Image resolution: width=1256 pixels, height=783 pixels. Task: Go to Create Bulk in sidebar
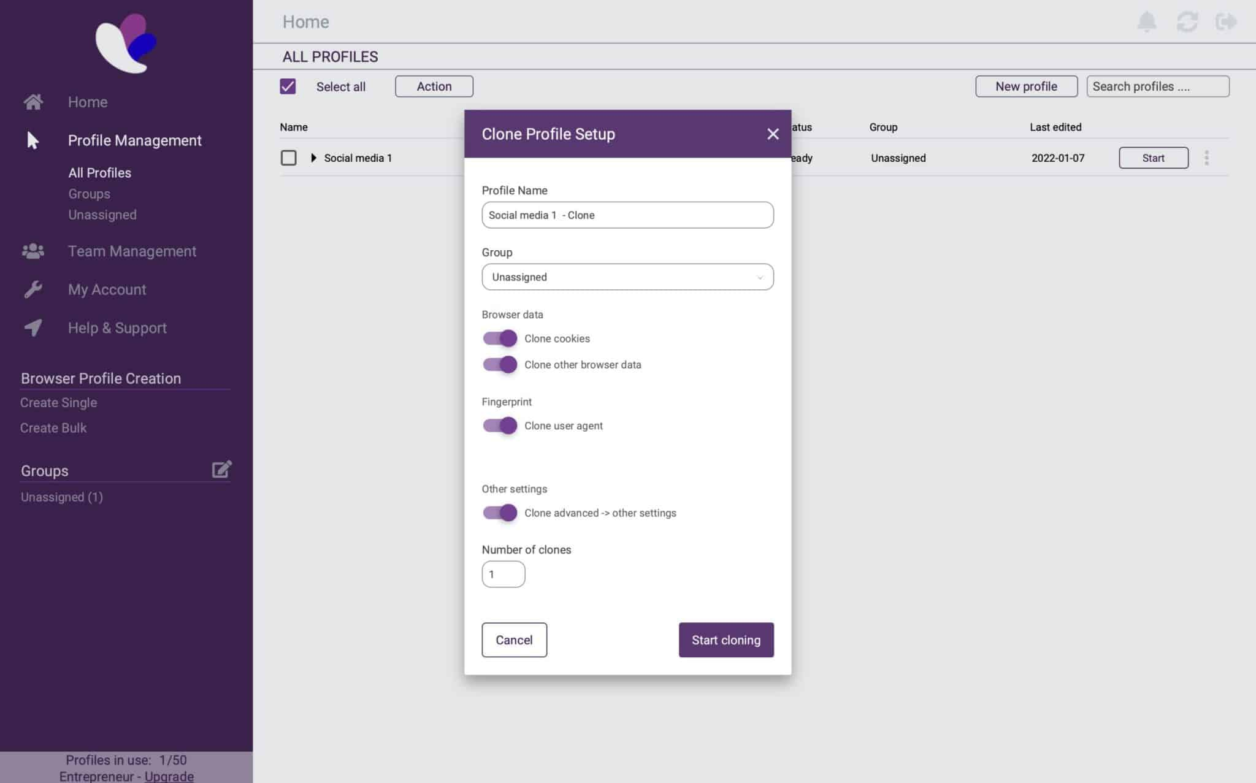(53, 428)
